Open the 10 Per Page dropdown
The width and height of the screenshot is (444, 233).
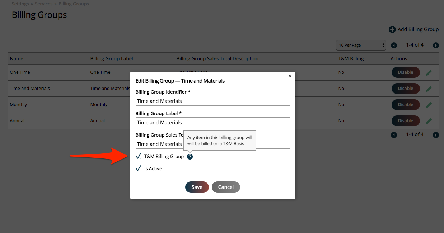tap(361, 45)
